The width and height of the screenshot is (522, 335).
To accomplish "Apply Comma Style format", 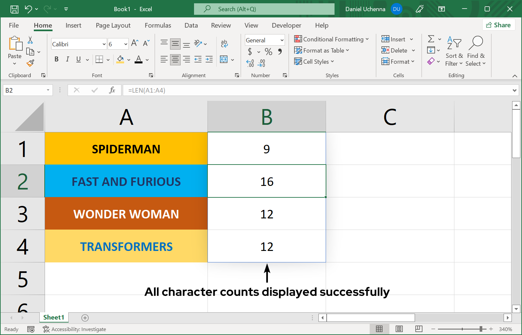I will click(280, 52).
